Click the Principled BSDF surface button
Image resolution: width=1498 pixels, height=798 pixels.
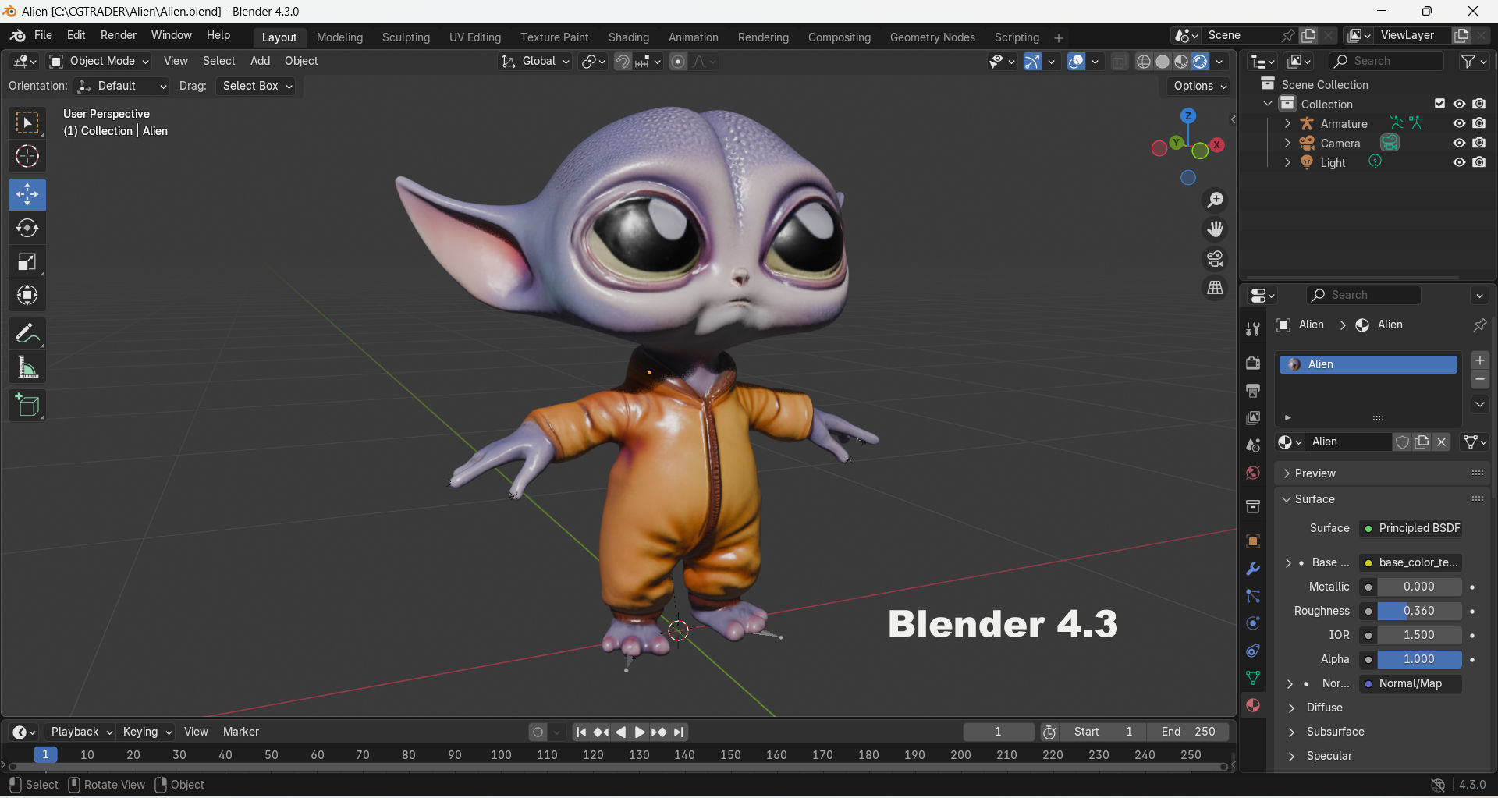(1411, 528)
